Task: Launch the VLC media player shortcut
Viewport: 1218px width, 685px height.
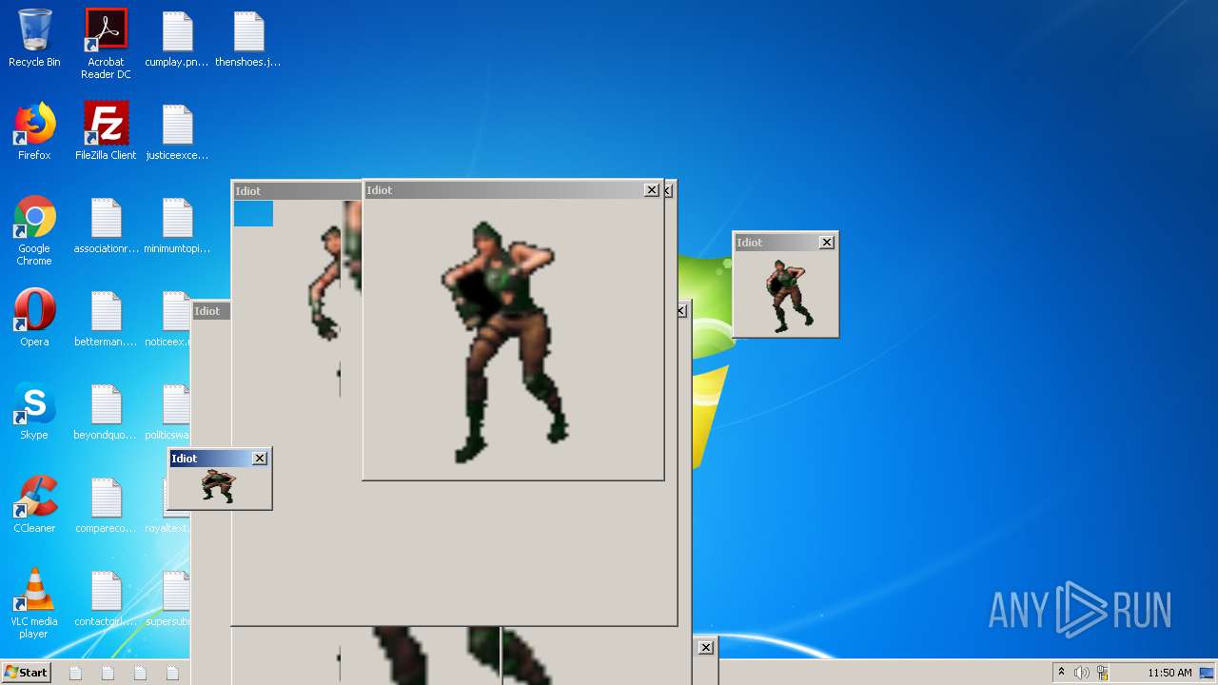Action: [34, 604]
